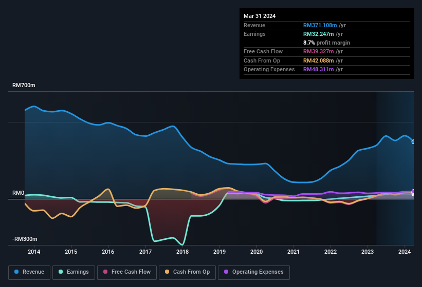Click the Mar 31 2024 tooltip date
422x287 pixels.
(260, 16)
